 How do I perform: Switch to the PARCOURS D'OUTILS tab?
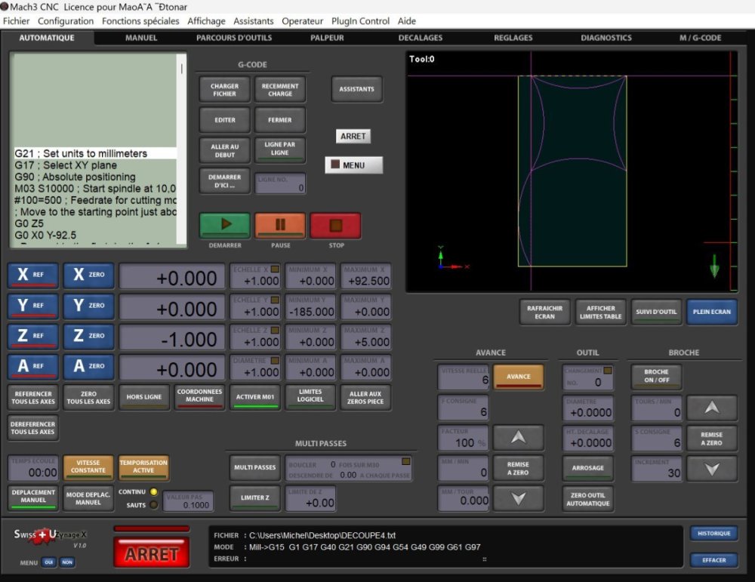click(234, 38)
